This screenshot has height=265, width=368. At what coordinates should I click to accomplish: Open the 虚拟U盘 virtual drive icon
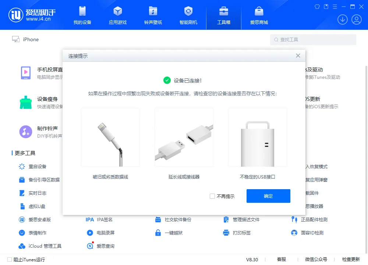22,206
